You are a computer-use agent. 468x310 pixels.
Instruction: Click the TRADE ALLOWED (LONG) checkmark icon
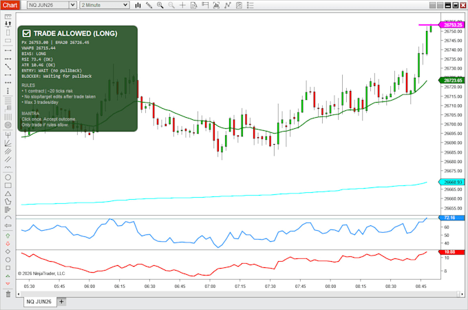pos(27,34)
